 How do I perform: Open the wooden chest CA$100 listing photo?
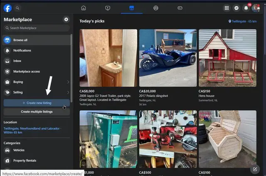pos(227,139)
